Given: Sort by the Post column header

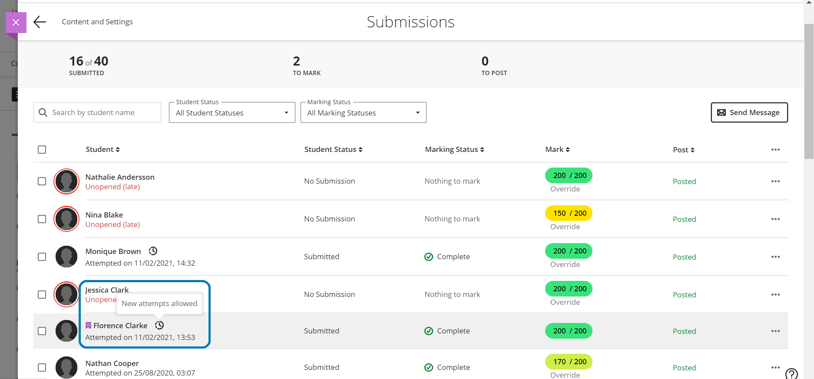Looking at the screenshot, I should click(683, 150).
